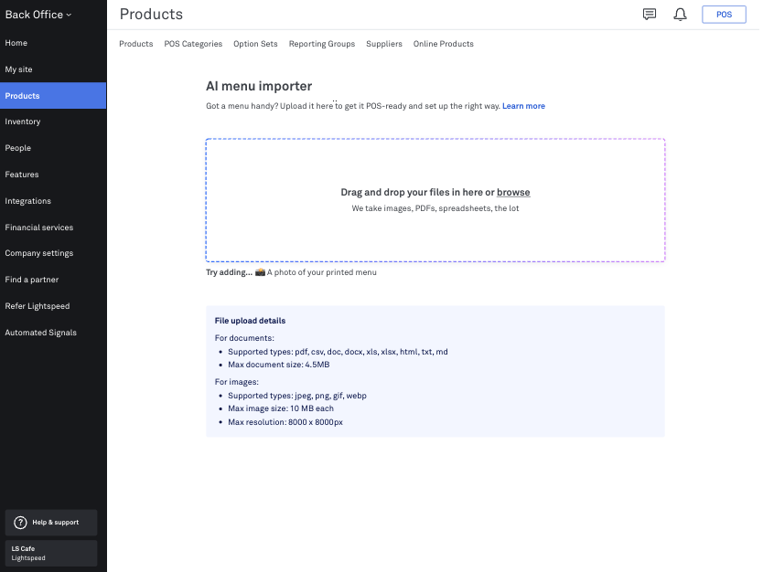Viewport: 763px width, 572px height.
Task: Click the camera emoji beside printed menu
Action: [x=261, y=272]
